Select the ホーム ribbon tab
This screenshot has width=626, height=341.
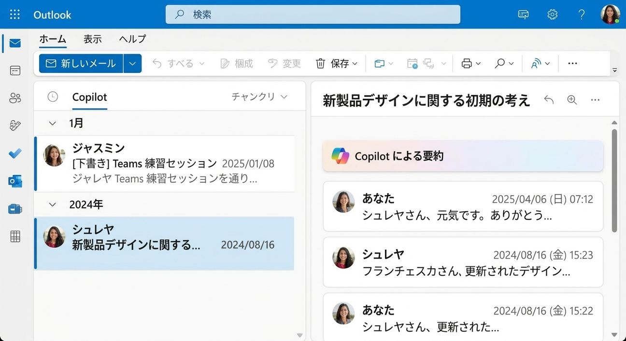[53, 39]
